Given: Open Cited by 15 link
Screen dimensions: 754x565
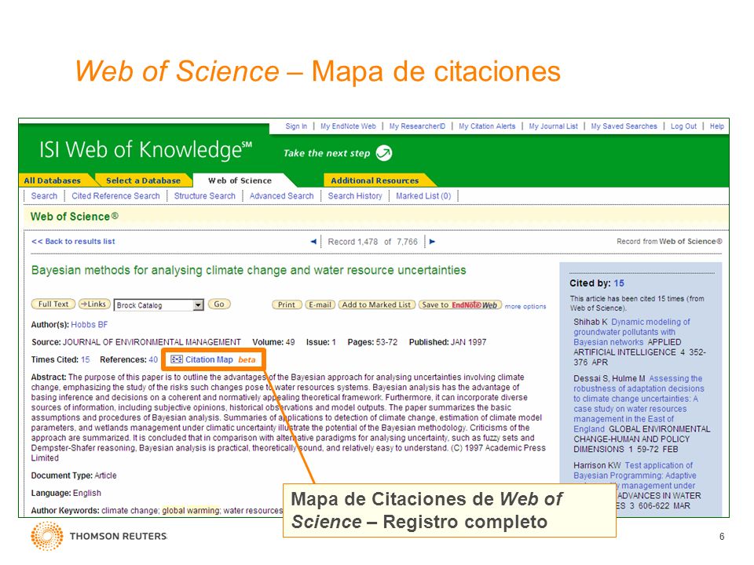Looking at the screenshot, I should (x=619, y=283).
